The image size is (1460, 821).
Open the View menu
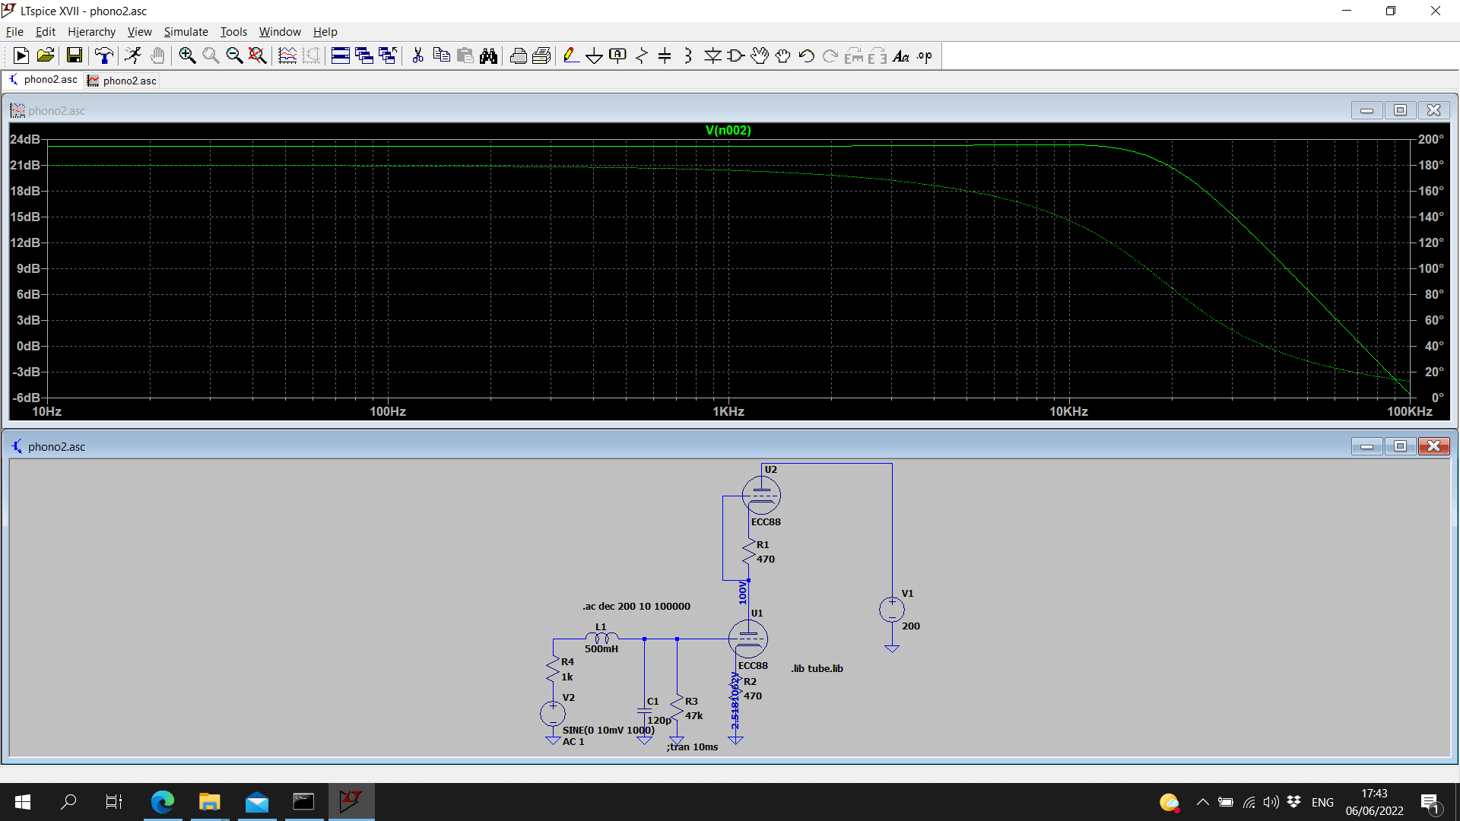point(139,31)
